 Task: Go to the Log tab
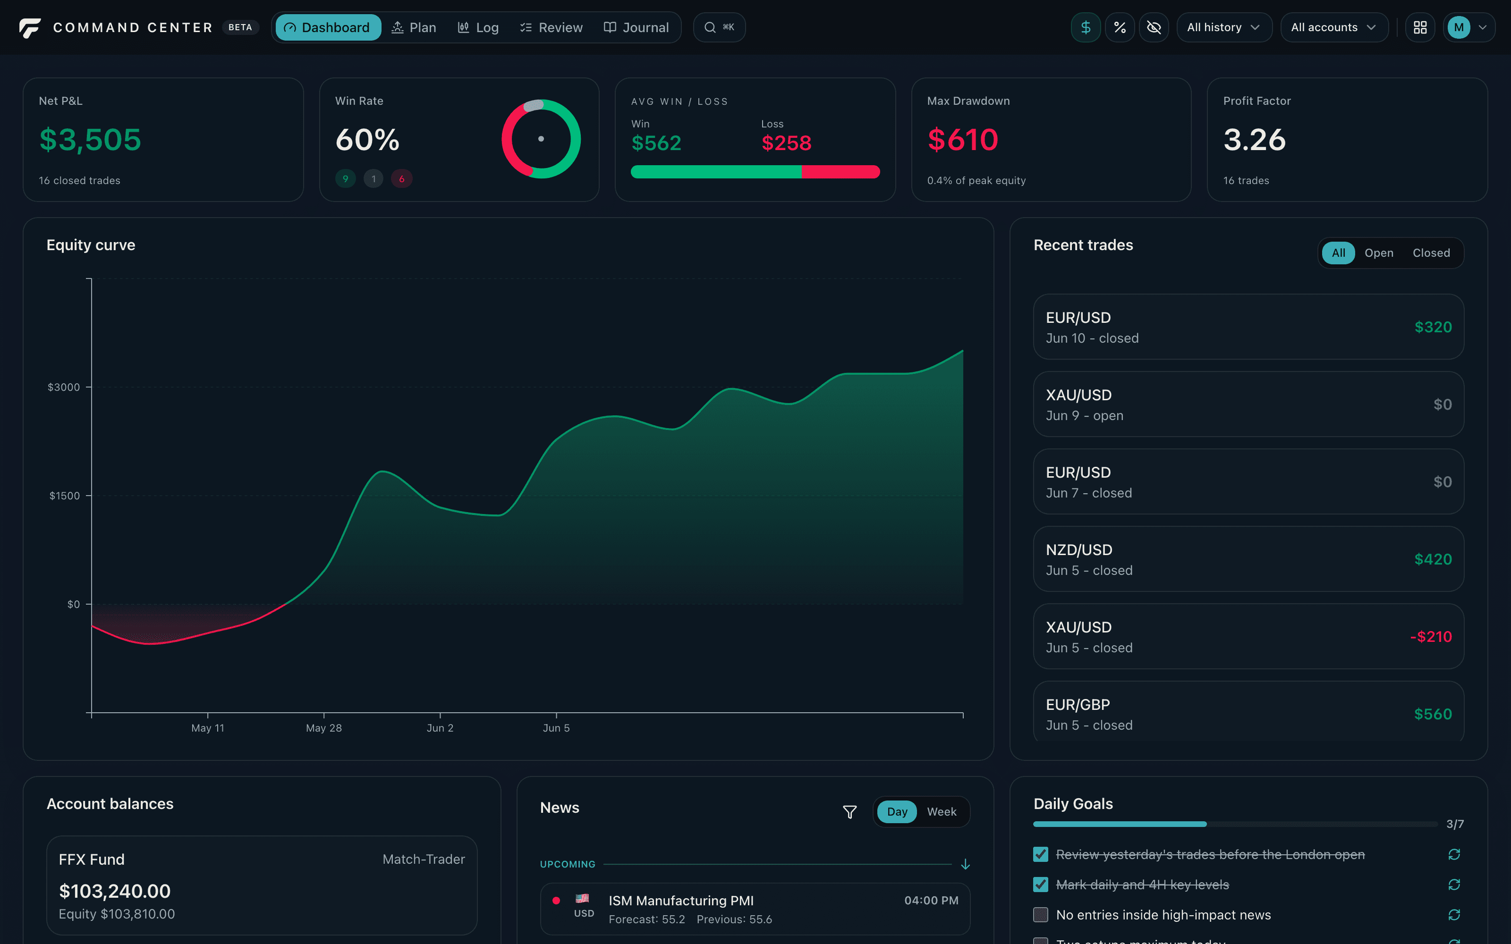[x=478, y=27]
